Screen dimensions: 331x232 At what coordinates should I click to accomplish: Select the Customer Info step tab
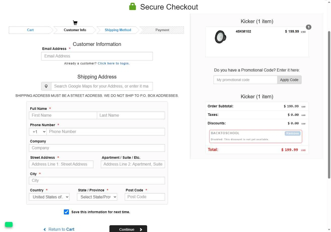click(75, 30)
